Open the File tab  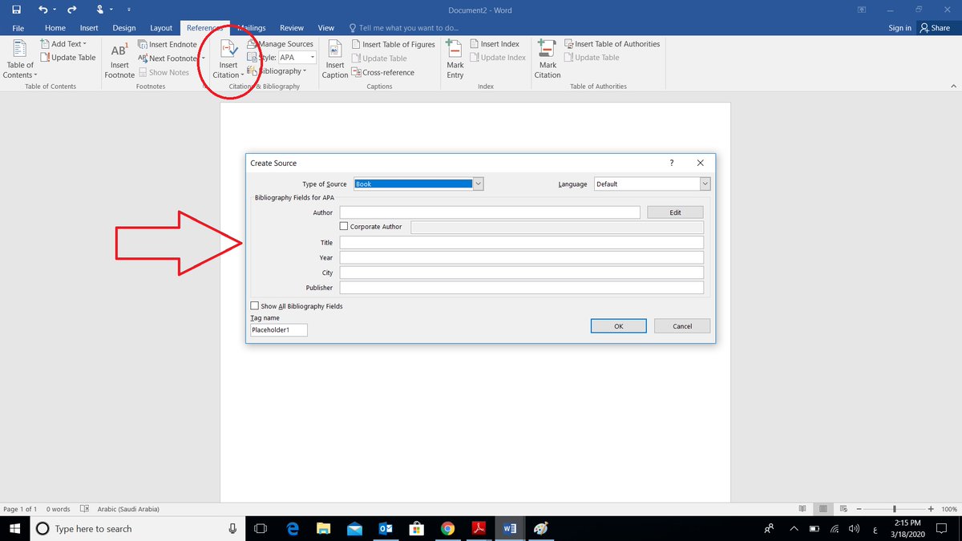point(18,28)
